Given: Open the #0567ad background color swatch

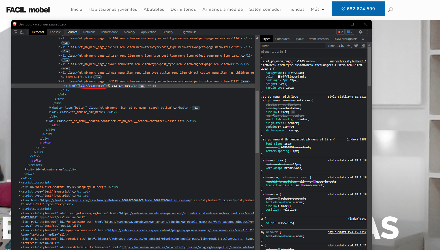Looking at the screenshot, I should pos(289,73).
